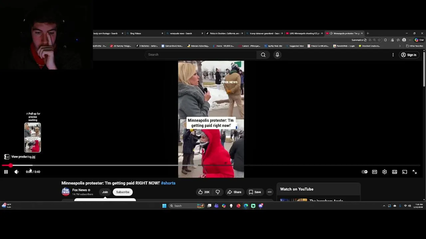Open the taskbar clock and date
426x239 pixels.
tap(418, 206)
